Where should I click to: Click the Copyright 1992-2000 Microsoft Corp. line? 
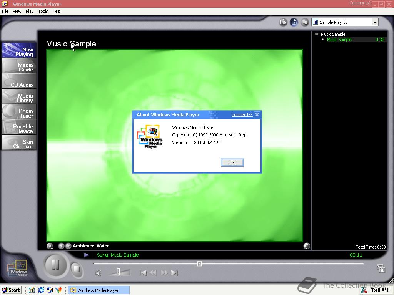pyautogui.click(x=210, y=135)
